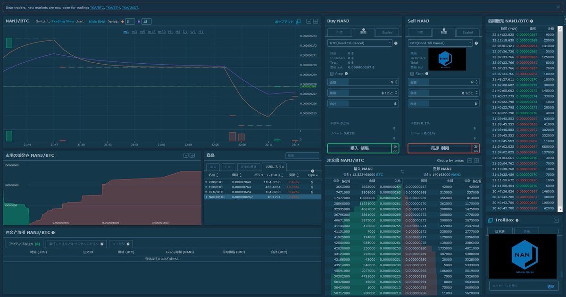Switch to Trading View chart link
This screenshot has height=297, width=566.
[63, 21]
